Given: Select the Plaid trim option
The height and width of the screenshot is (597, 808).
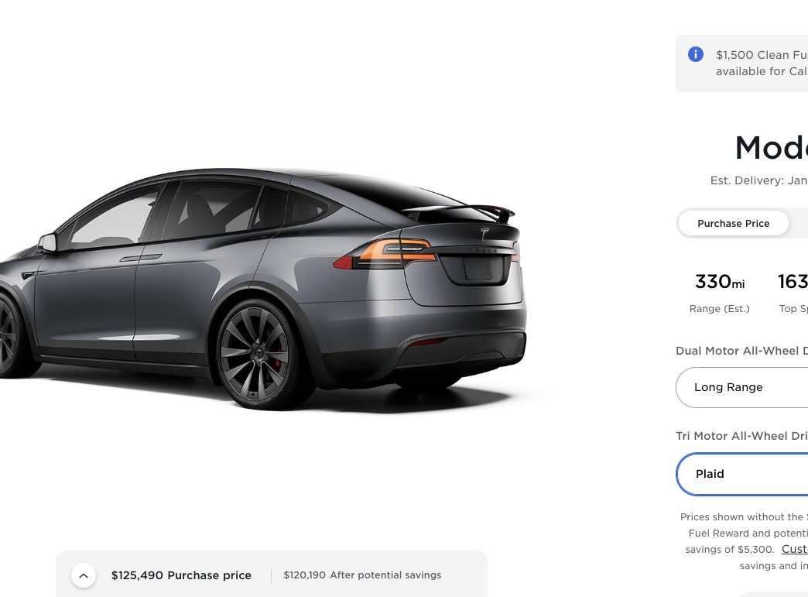Looking at the screenshot, I should 742,474.
